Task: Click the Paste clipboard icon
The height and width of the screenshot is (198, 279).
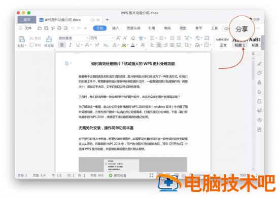Action: click(x=21, y=39)
